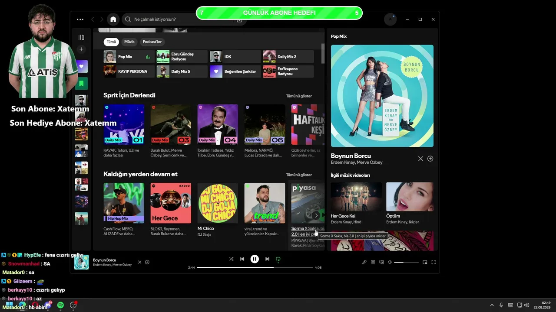Open the user profile avatar
The height and width of the screenshot is (312, 556).
point(390,19)
